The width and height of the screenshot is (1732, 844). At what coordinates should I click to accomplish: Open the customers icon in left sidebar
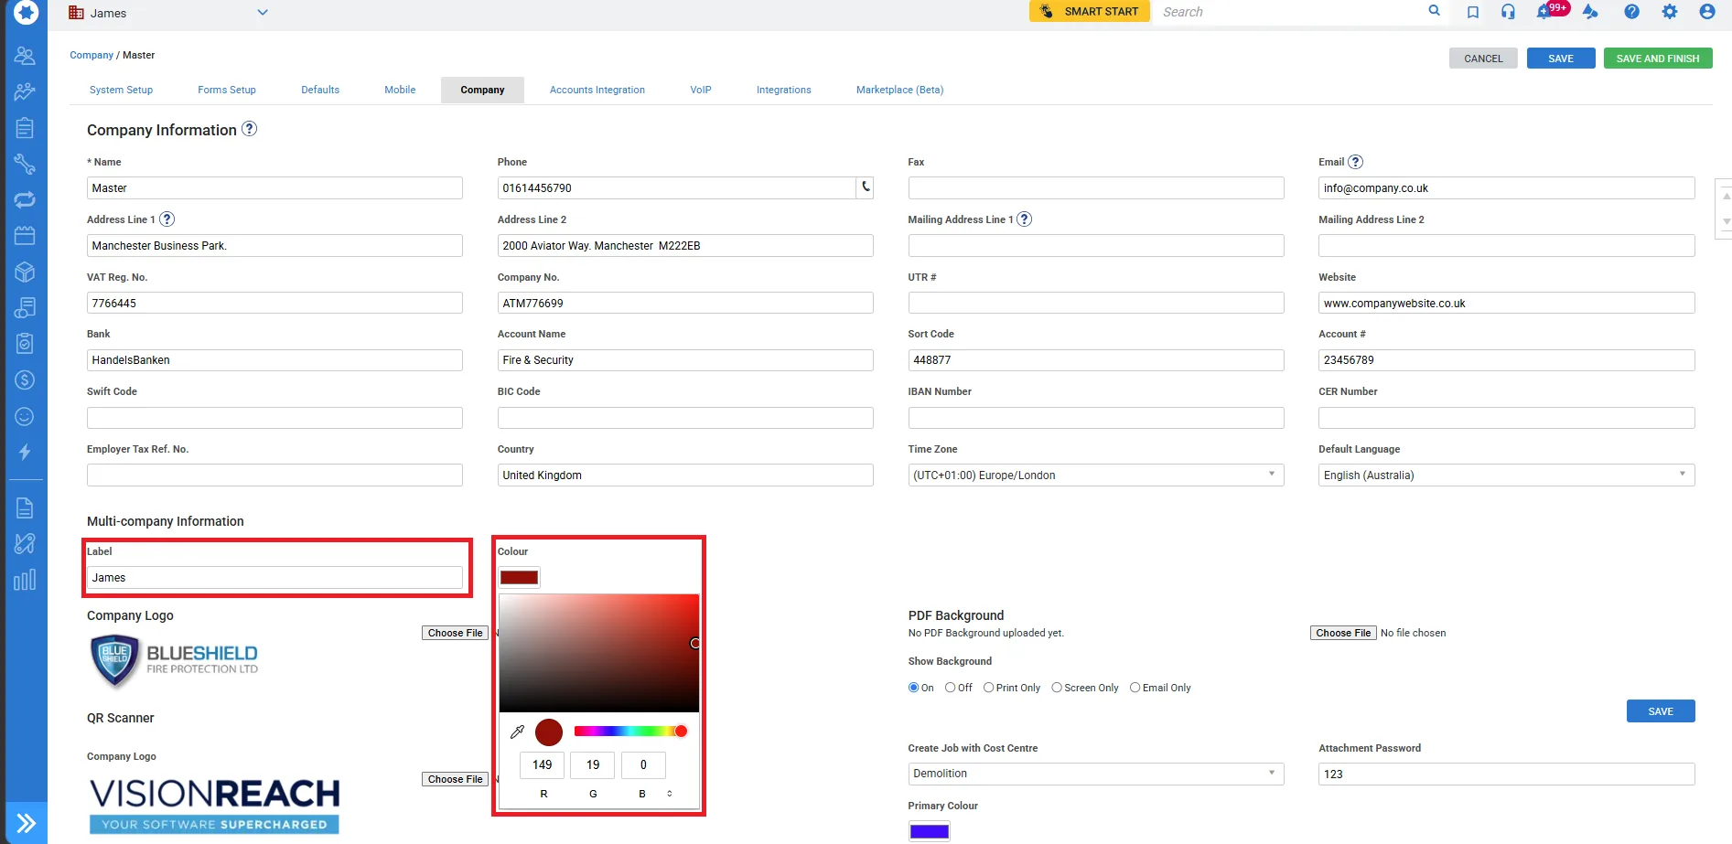pos(25,56)
